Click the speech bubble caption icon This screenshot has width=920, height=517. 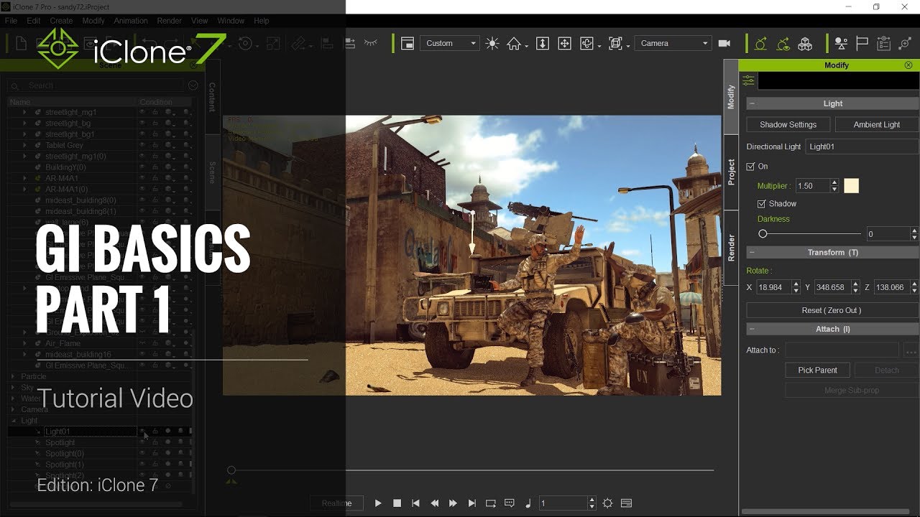(510, 503)
